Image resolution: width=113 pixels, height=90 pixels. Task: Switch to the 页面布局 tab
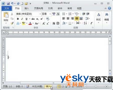(x=39, y=8)
